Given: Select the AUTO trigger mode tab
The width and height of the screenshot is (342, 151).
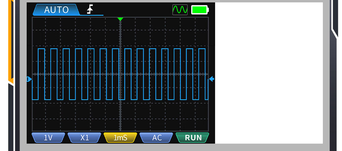Looking at the screenshot, I should pos(56,10).
